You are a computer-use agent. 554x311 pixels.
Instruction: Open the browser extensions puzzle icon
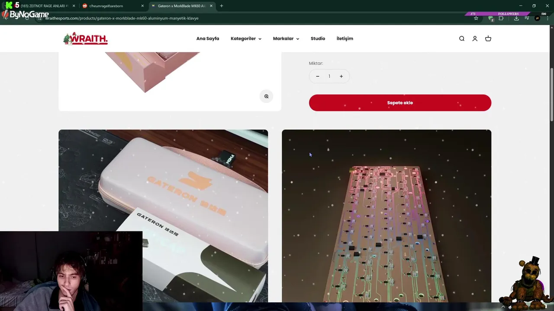click(x=501, y=18)
